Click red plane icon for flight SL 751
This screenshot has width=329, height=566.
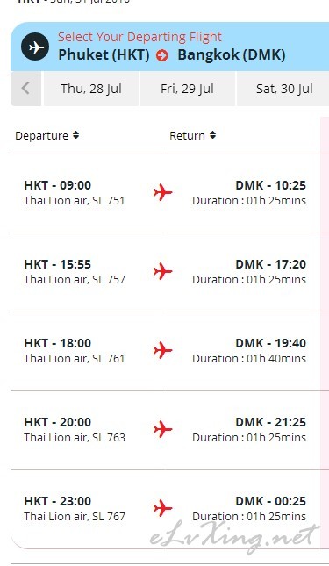[x=162, y=192]
